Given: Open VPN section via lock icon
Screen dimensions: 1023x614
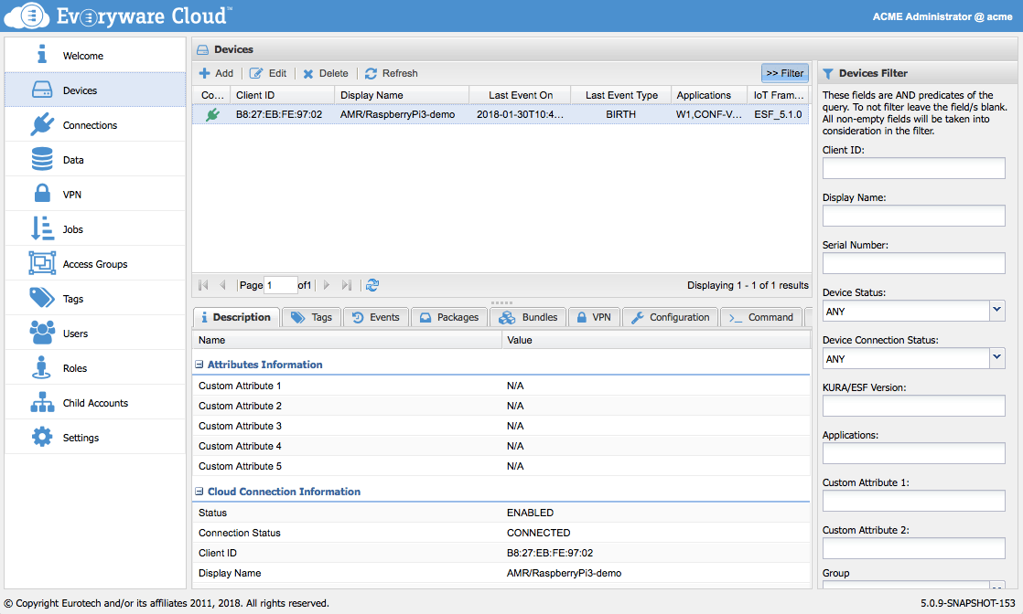Looking at the screenshot, I should 42,194.
